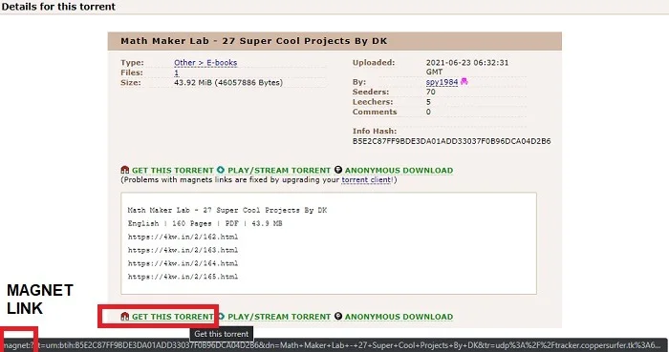Click the pink skull icon next to spy1984
Image resolution: width=669 pixels, height=352 pixels.
click(x=464, y=81)
